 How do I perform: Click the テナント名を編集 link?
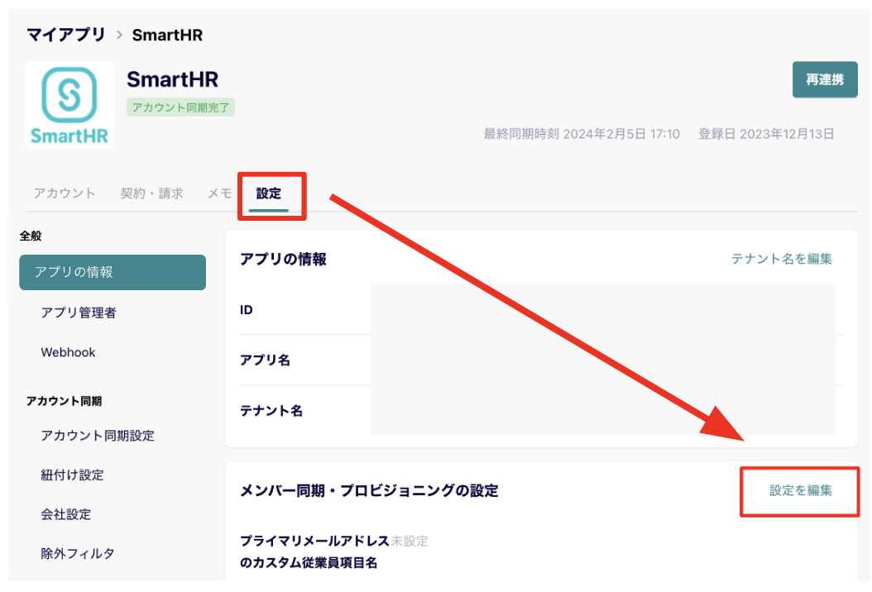[781, 259]
